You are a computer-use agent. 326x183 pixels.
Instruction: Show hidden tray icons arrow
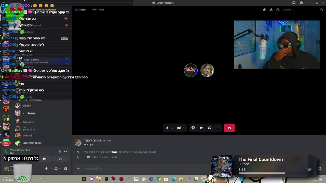40,179
